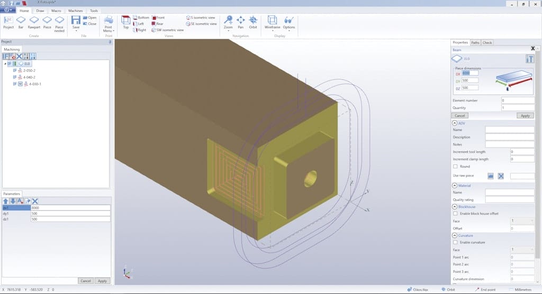The height and width of the screenshot is (294, 542).
Task: Check Enable block house offset
Action: coord(456,213)
